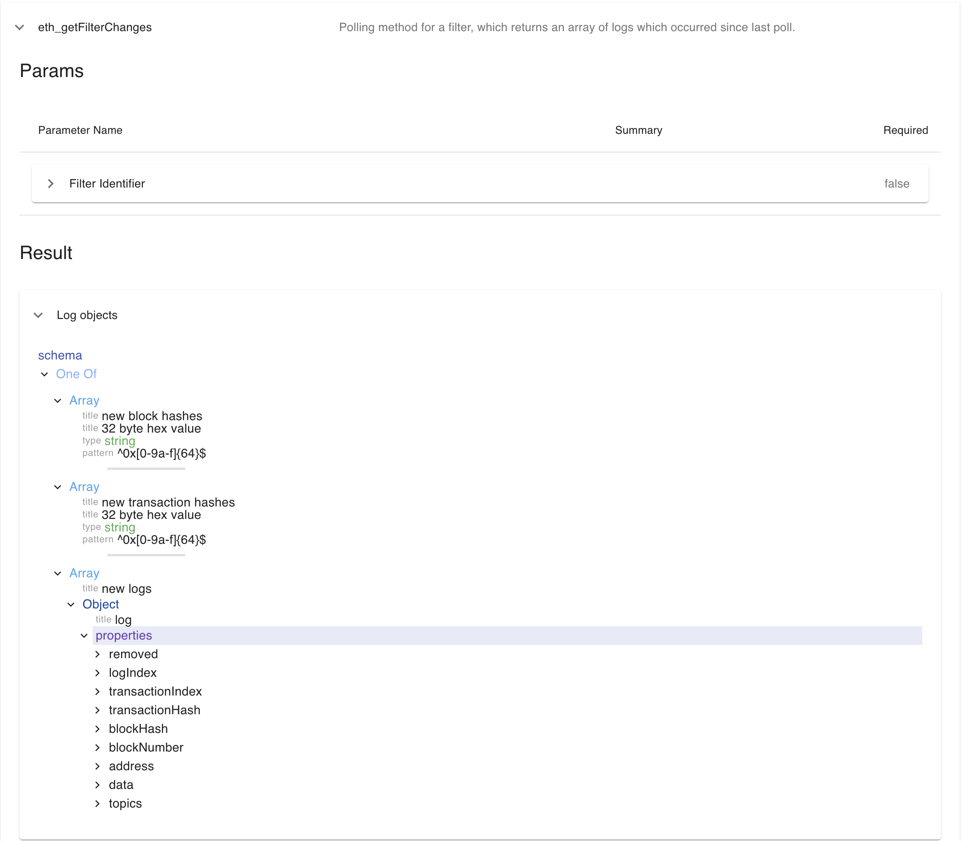Collapse the log Object node
This screenshot has height=841, width=962.
point(71,604)
